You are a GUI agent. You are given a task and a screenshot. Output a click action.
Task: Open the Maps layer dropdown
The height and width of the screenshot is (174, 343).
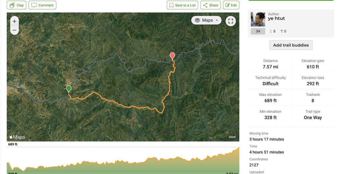206,20
